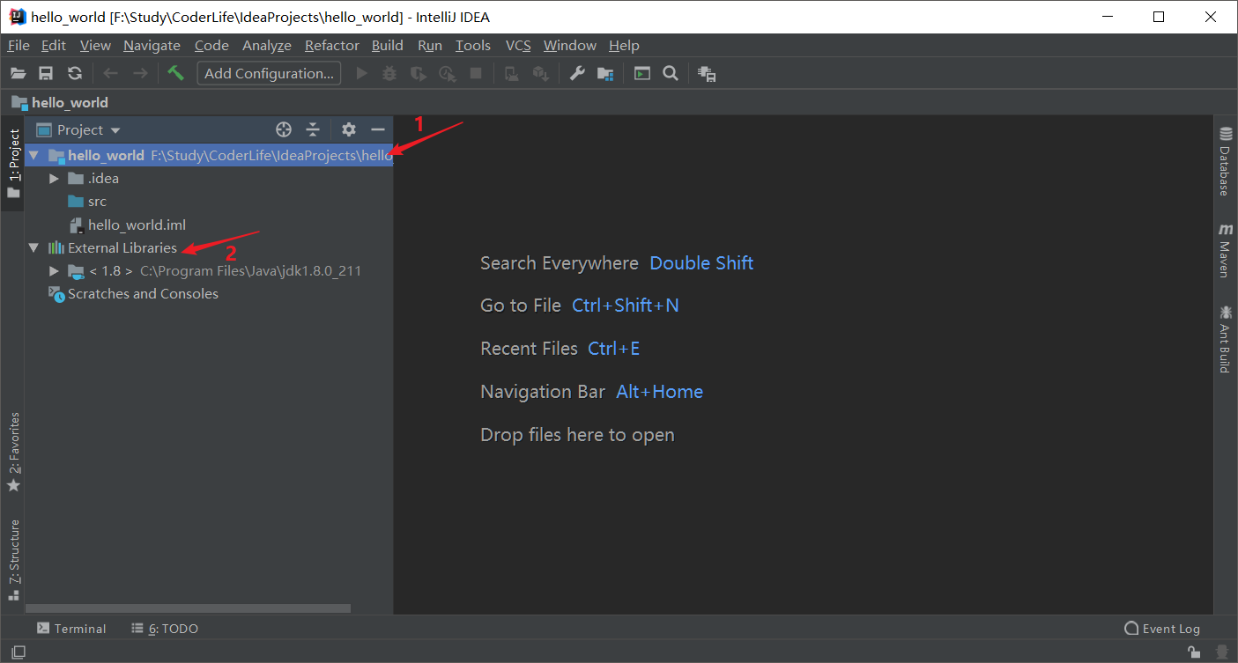
Task: Open the Refactor menu
Action: pyautogui.click(x=332, y=46)
